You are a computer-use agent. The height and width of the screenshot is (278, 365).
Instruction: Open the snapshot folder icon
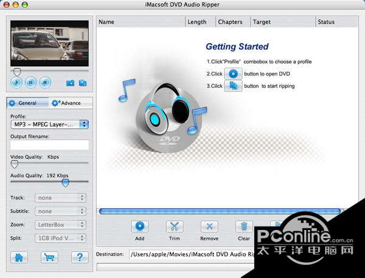click(83, 83)
